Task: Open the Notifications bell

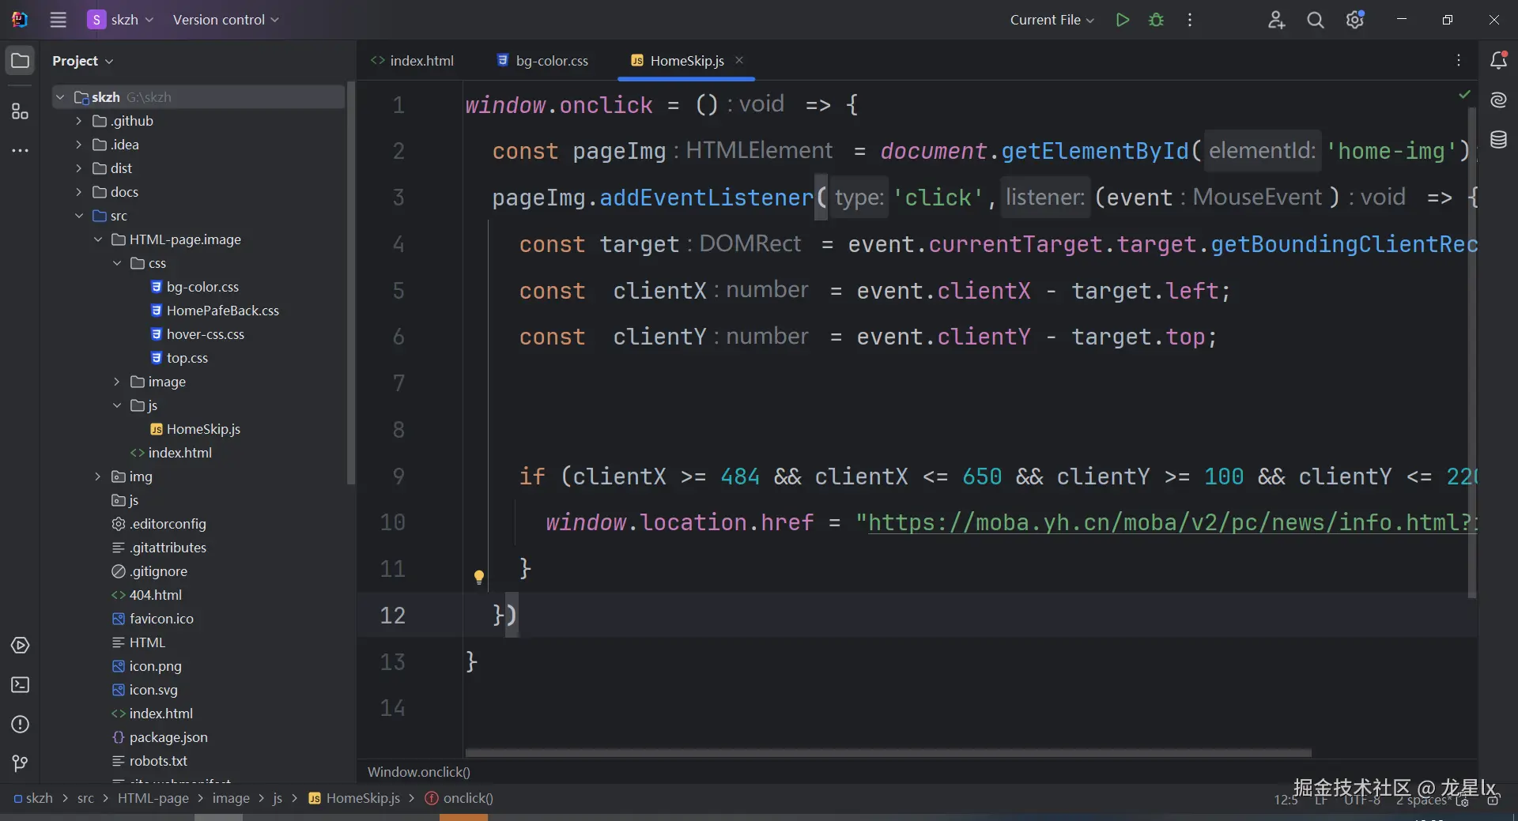Action: (1498, 60)
